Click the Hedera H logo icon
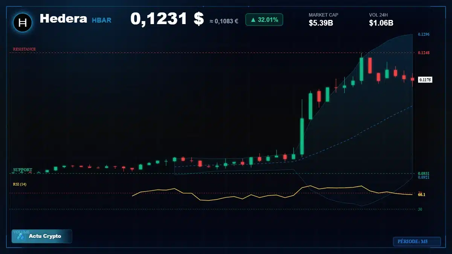The width and height of the screenshot is (452, 254). pos(23,23)
